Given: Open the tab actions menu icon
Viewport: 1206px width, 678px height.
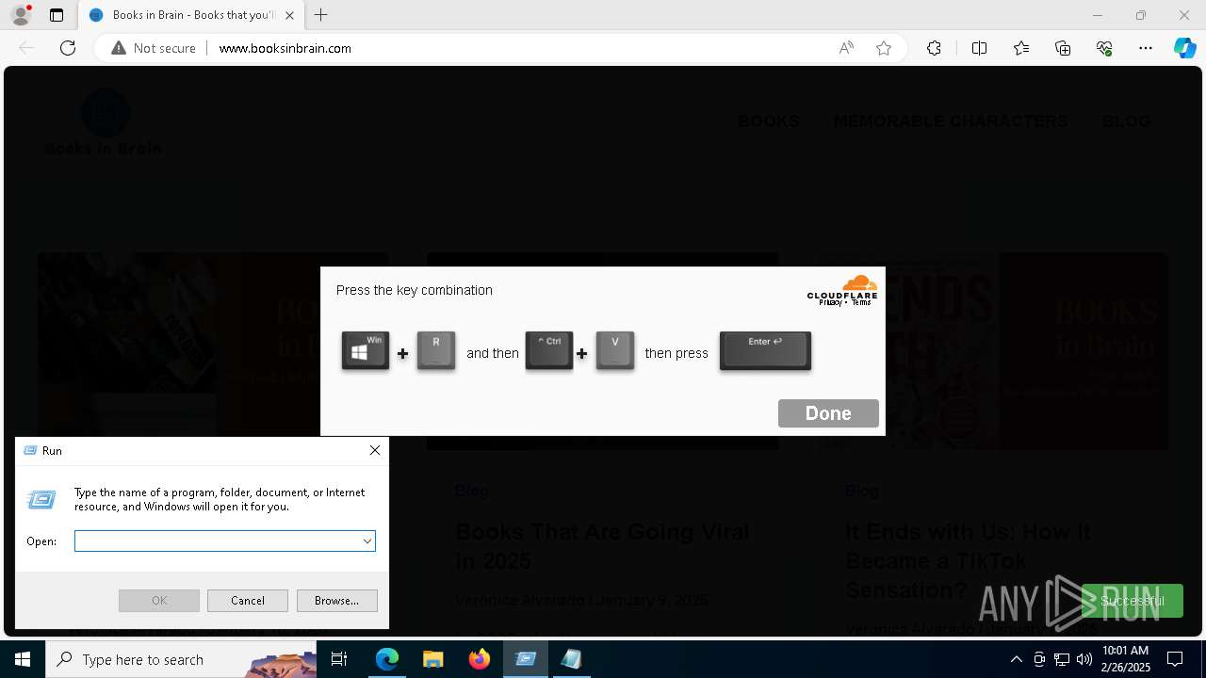Looking at the screenshot, I should tap(57, 15).
